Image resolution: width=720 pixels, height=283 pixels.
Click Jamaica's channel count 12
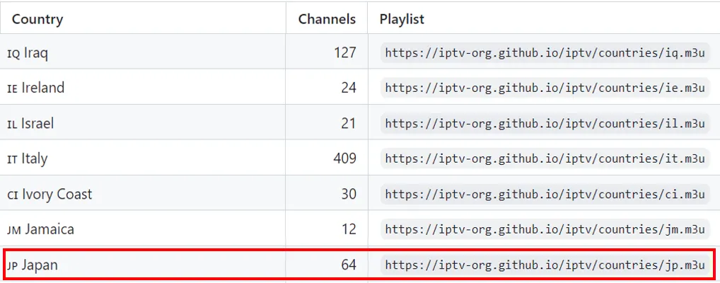(x=349, y=229)
